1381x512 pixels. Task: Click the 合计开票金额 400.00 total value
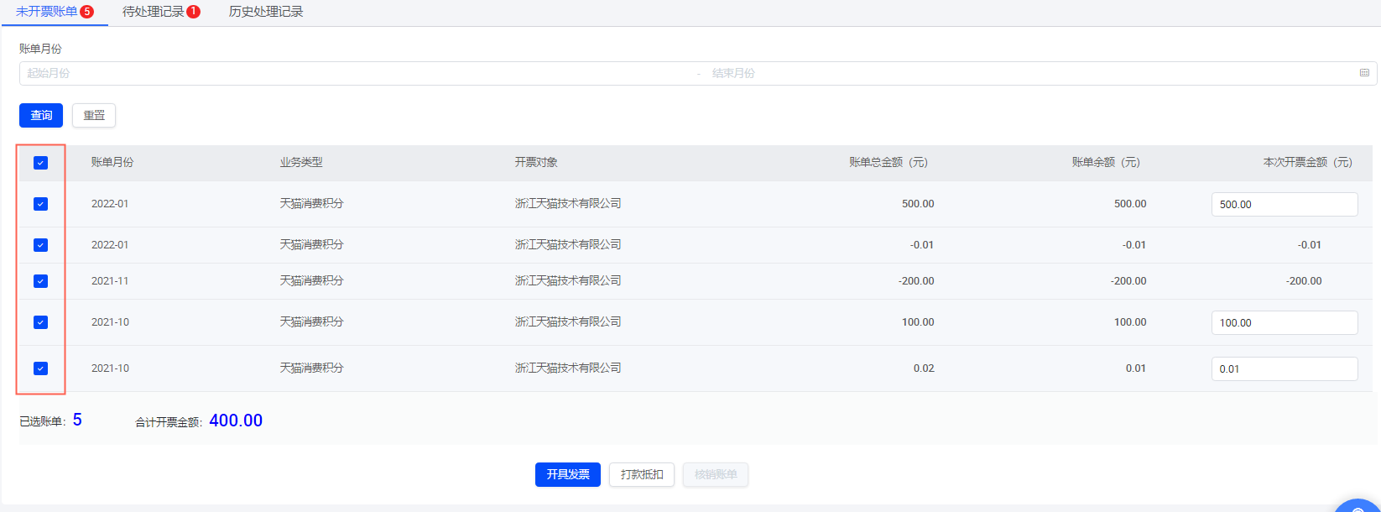pyautogui.click(x=236, y=421)
